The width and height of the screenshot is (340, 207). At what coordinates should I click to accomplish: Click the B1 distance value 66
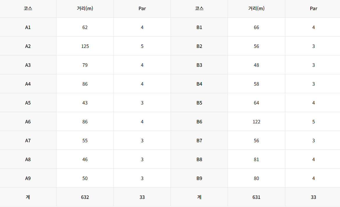tap(256, 28)
